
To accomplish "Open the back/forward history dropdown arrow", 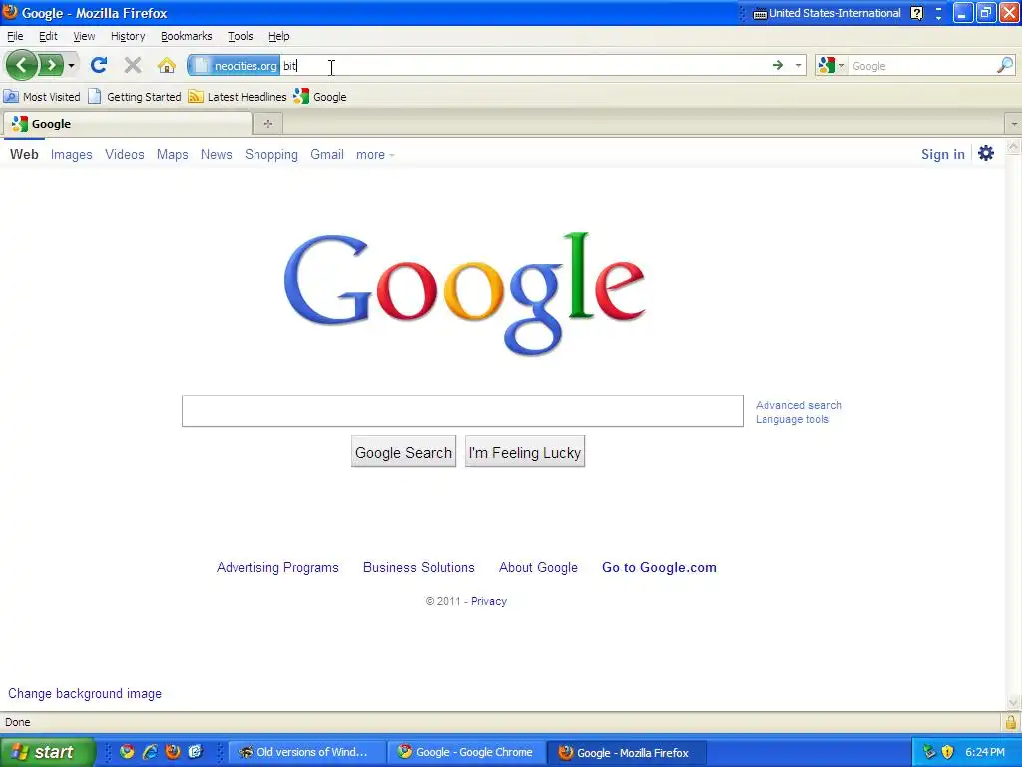I will click(71, 65).
